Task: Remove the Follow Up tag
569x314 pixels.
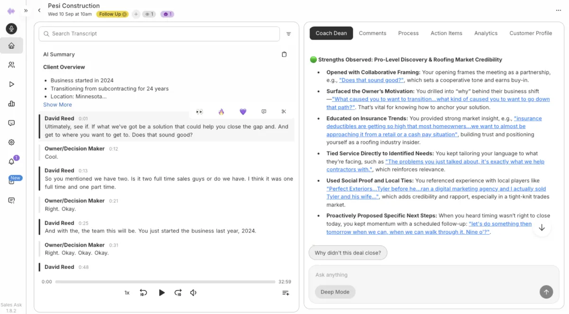Action: tap(125, 14)
